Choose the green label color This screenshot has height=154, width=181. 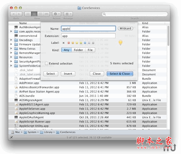tap(81, 43)
